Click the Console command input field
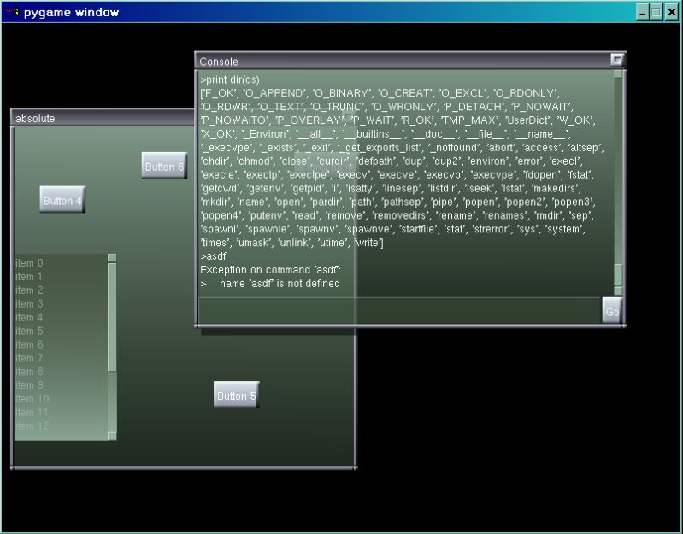This screenshot has height=534, width=683. tap(400, 311)
